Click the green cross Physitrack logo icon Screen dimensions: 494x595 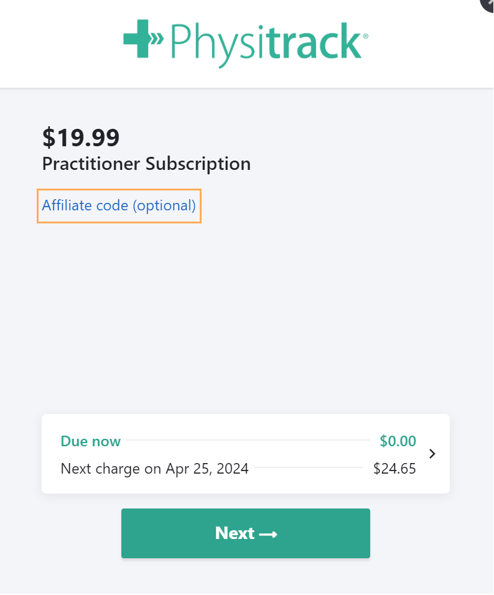click(x=137, y=39)
